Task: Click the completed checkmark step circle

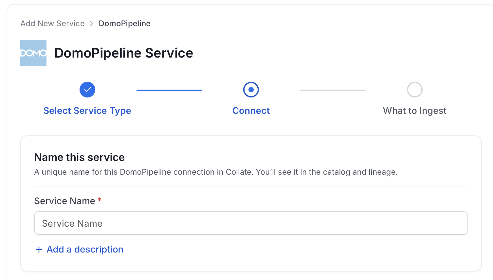Action: tap(87, 90)
